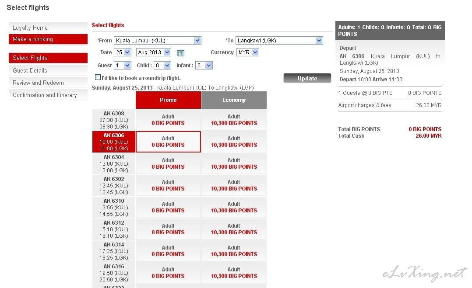Select Promo fare for flight AK 6306
Image resolution: width=472 pixels, height=288 pixels.
[x=168, y=142]
